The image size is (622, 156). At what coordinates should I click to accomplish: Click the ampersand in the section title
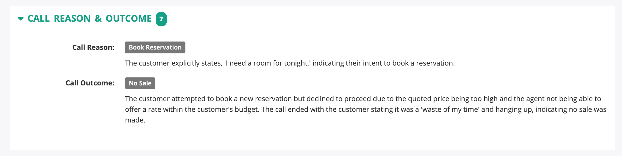point(98,19)
